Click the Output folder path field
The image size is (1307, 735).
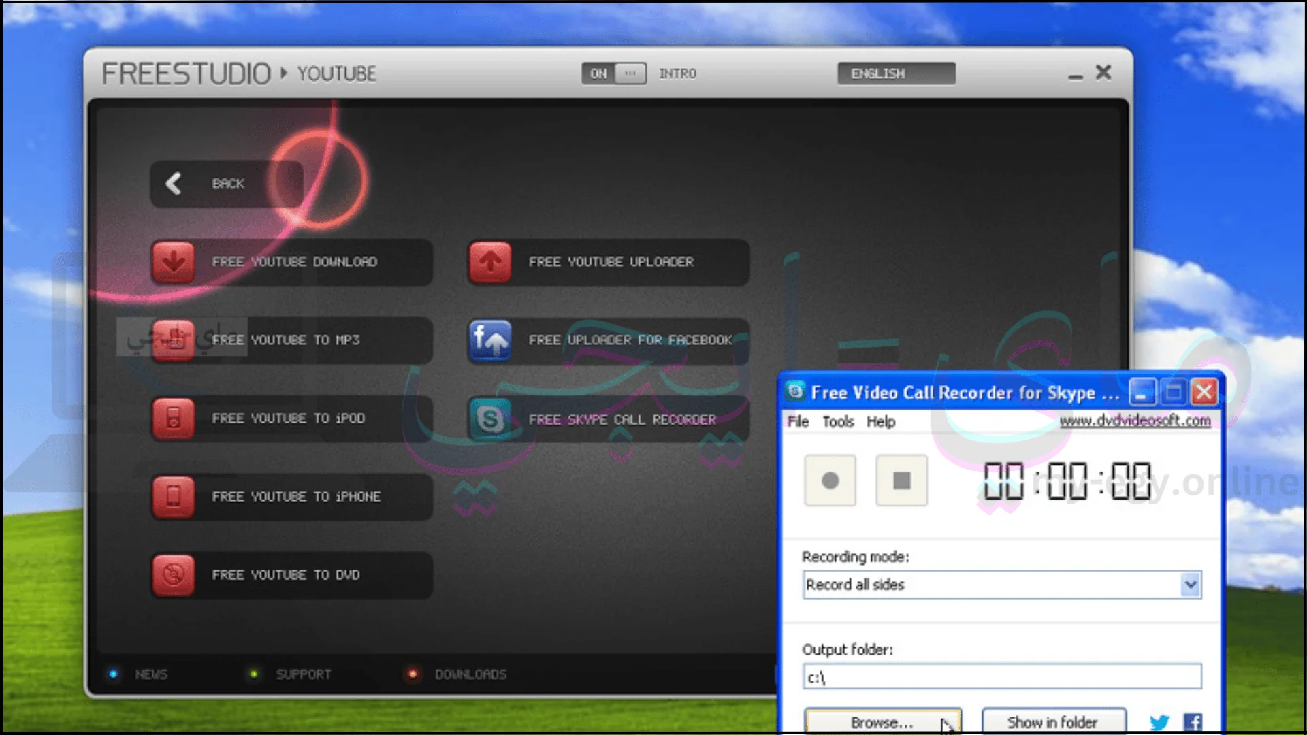1002,677
